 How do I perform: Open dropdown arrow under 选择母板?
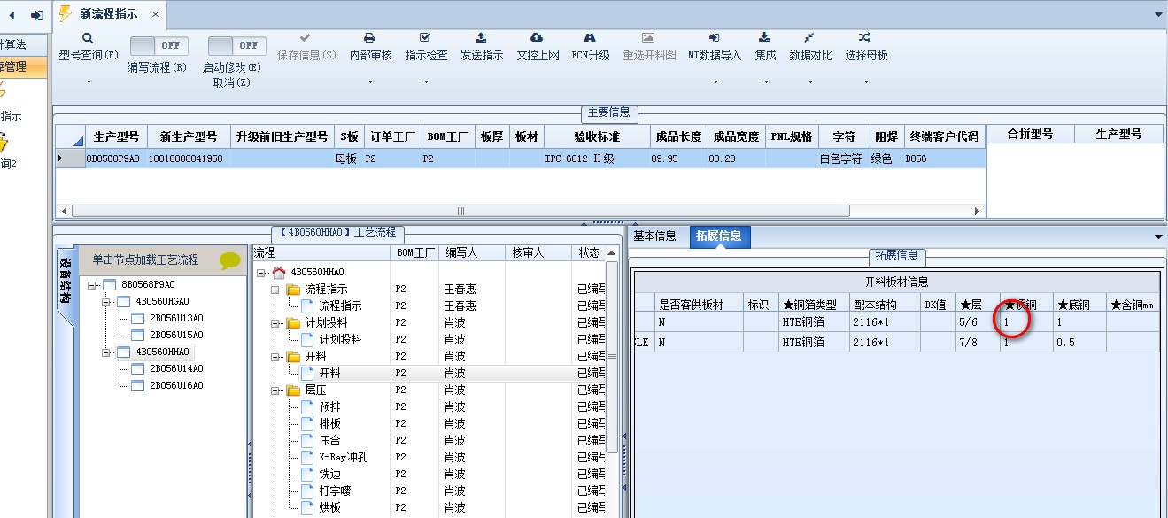click(865, 82)
